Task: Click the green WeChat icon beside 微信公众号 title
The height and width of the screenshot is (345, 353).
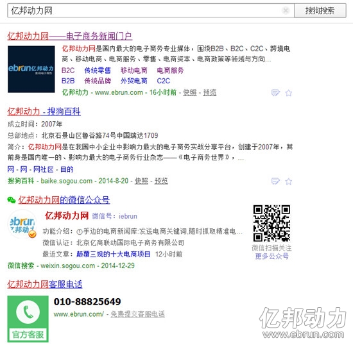Action: (x=12, y=200)
